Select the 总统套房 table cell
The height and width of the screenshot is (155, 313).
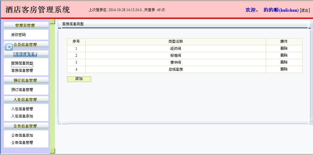176,70
